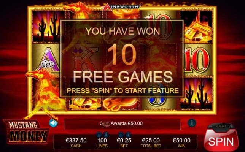
Task: Click the Mustang Money logo
Action: [x=26, y=131]
